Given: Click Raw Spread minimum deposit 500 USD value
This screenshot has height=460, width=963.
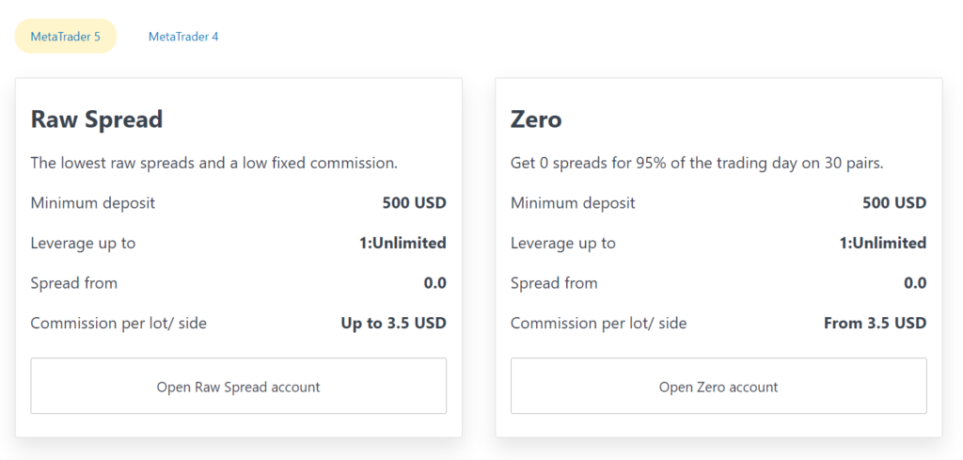Looking at the screenshot, I should (414, 202).
